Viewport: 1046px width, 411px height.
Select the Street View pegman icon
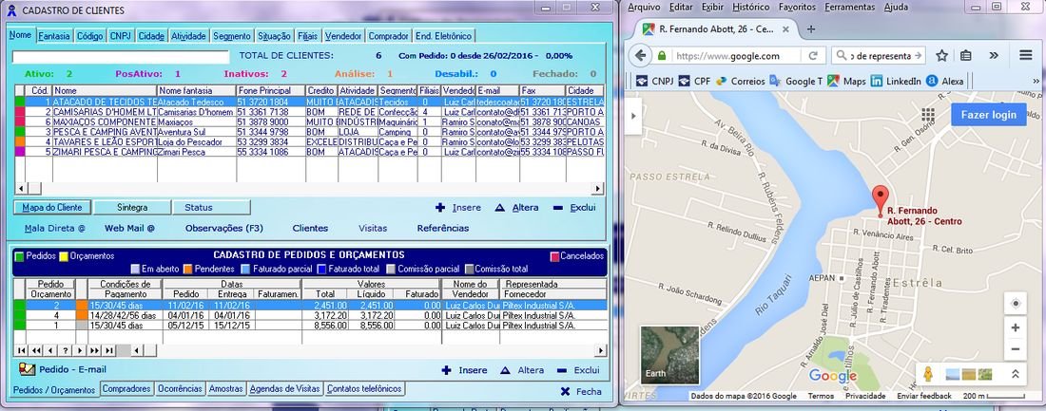pos(927,374)
